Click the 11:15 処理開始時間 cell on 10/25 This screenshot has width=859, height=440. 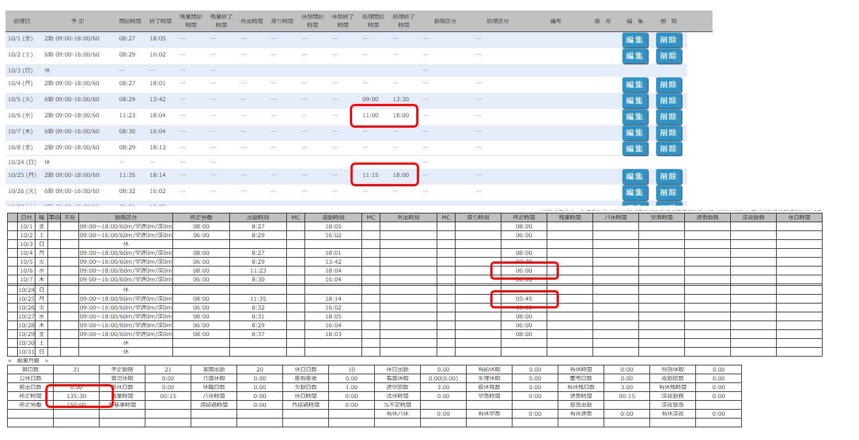pyautogui.click(x=370, y=175)
